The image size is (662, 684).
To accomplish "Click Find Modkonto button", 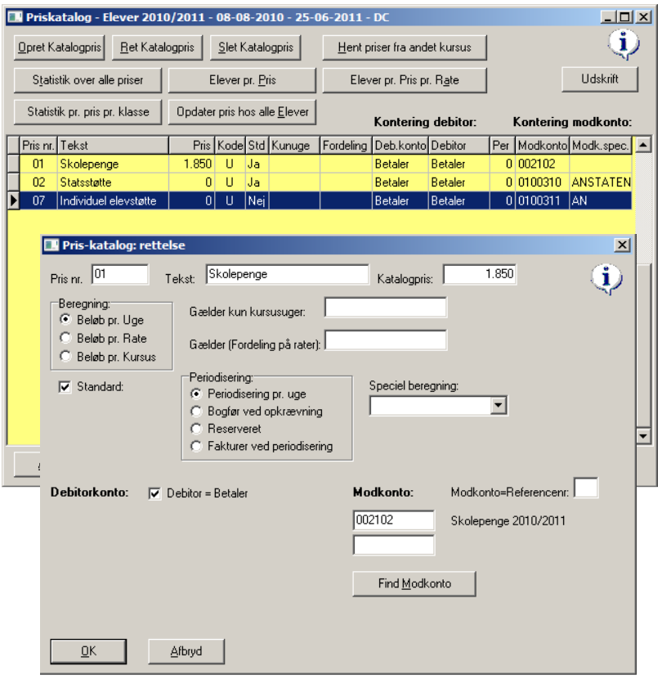I will point(414,583).
